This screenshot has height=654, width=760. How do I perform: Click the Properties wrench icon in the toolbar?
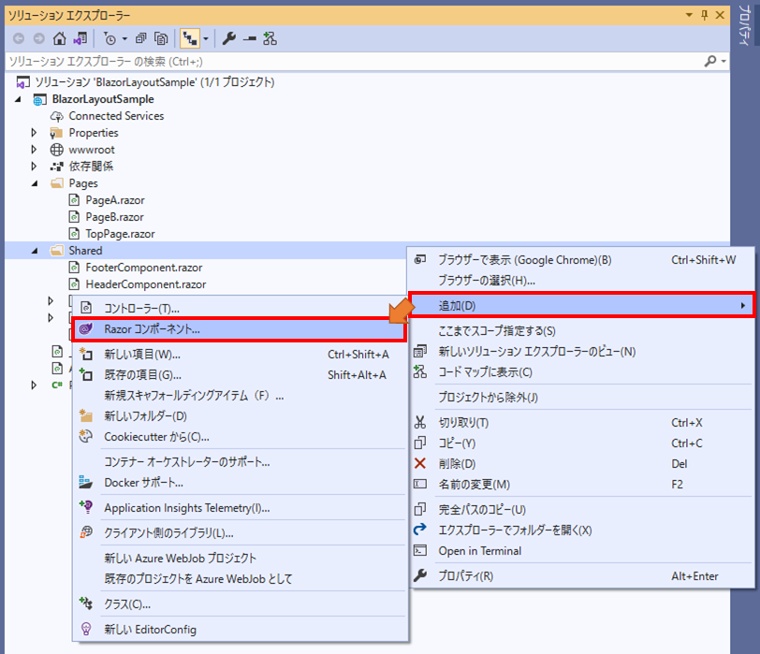(228, 38)
